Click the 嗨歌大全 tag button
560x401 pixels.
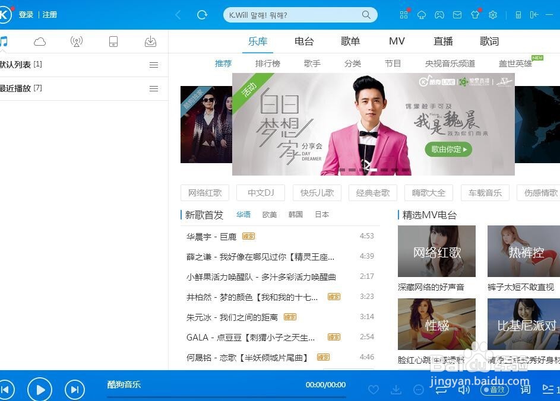pyautogui.click(x=429, y=193)
